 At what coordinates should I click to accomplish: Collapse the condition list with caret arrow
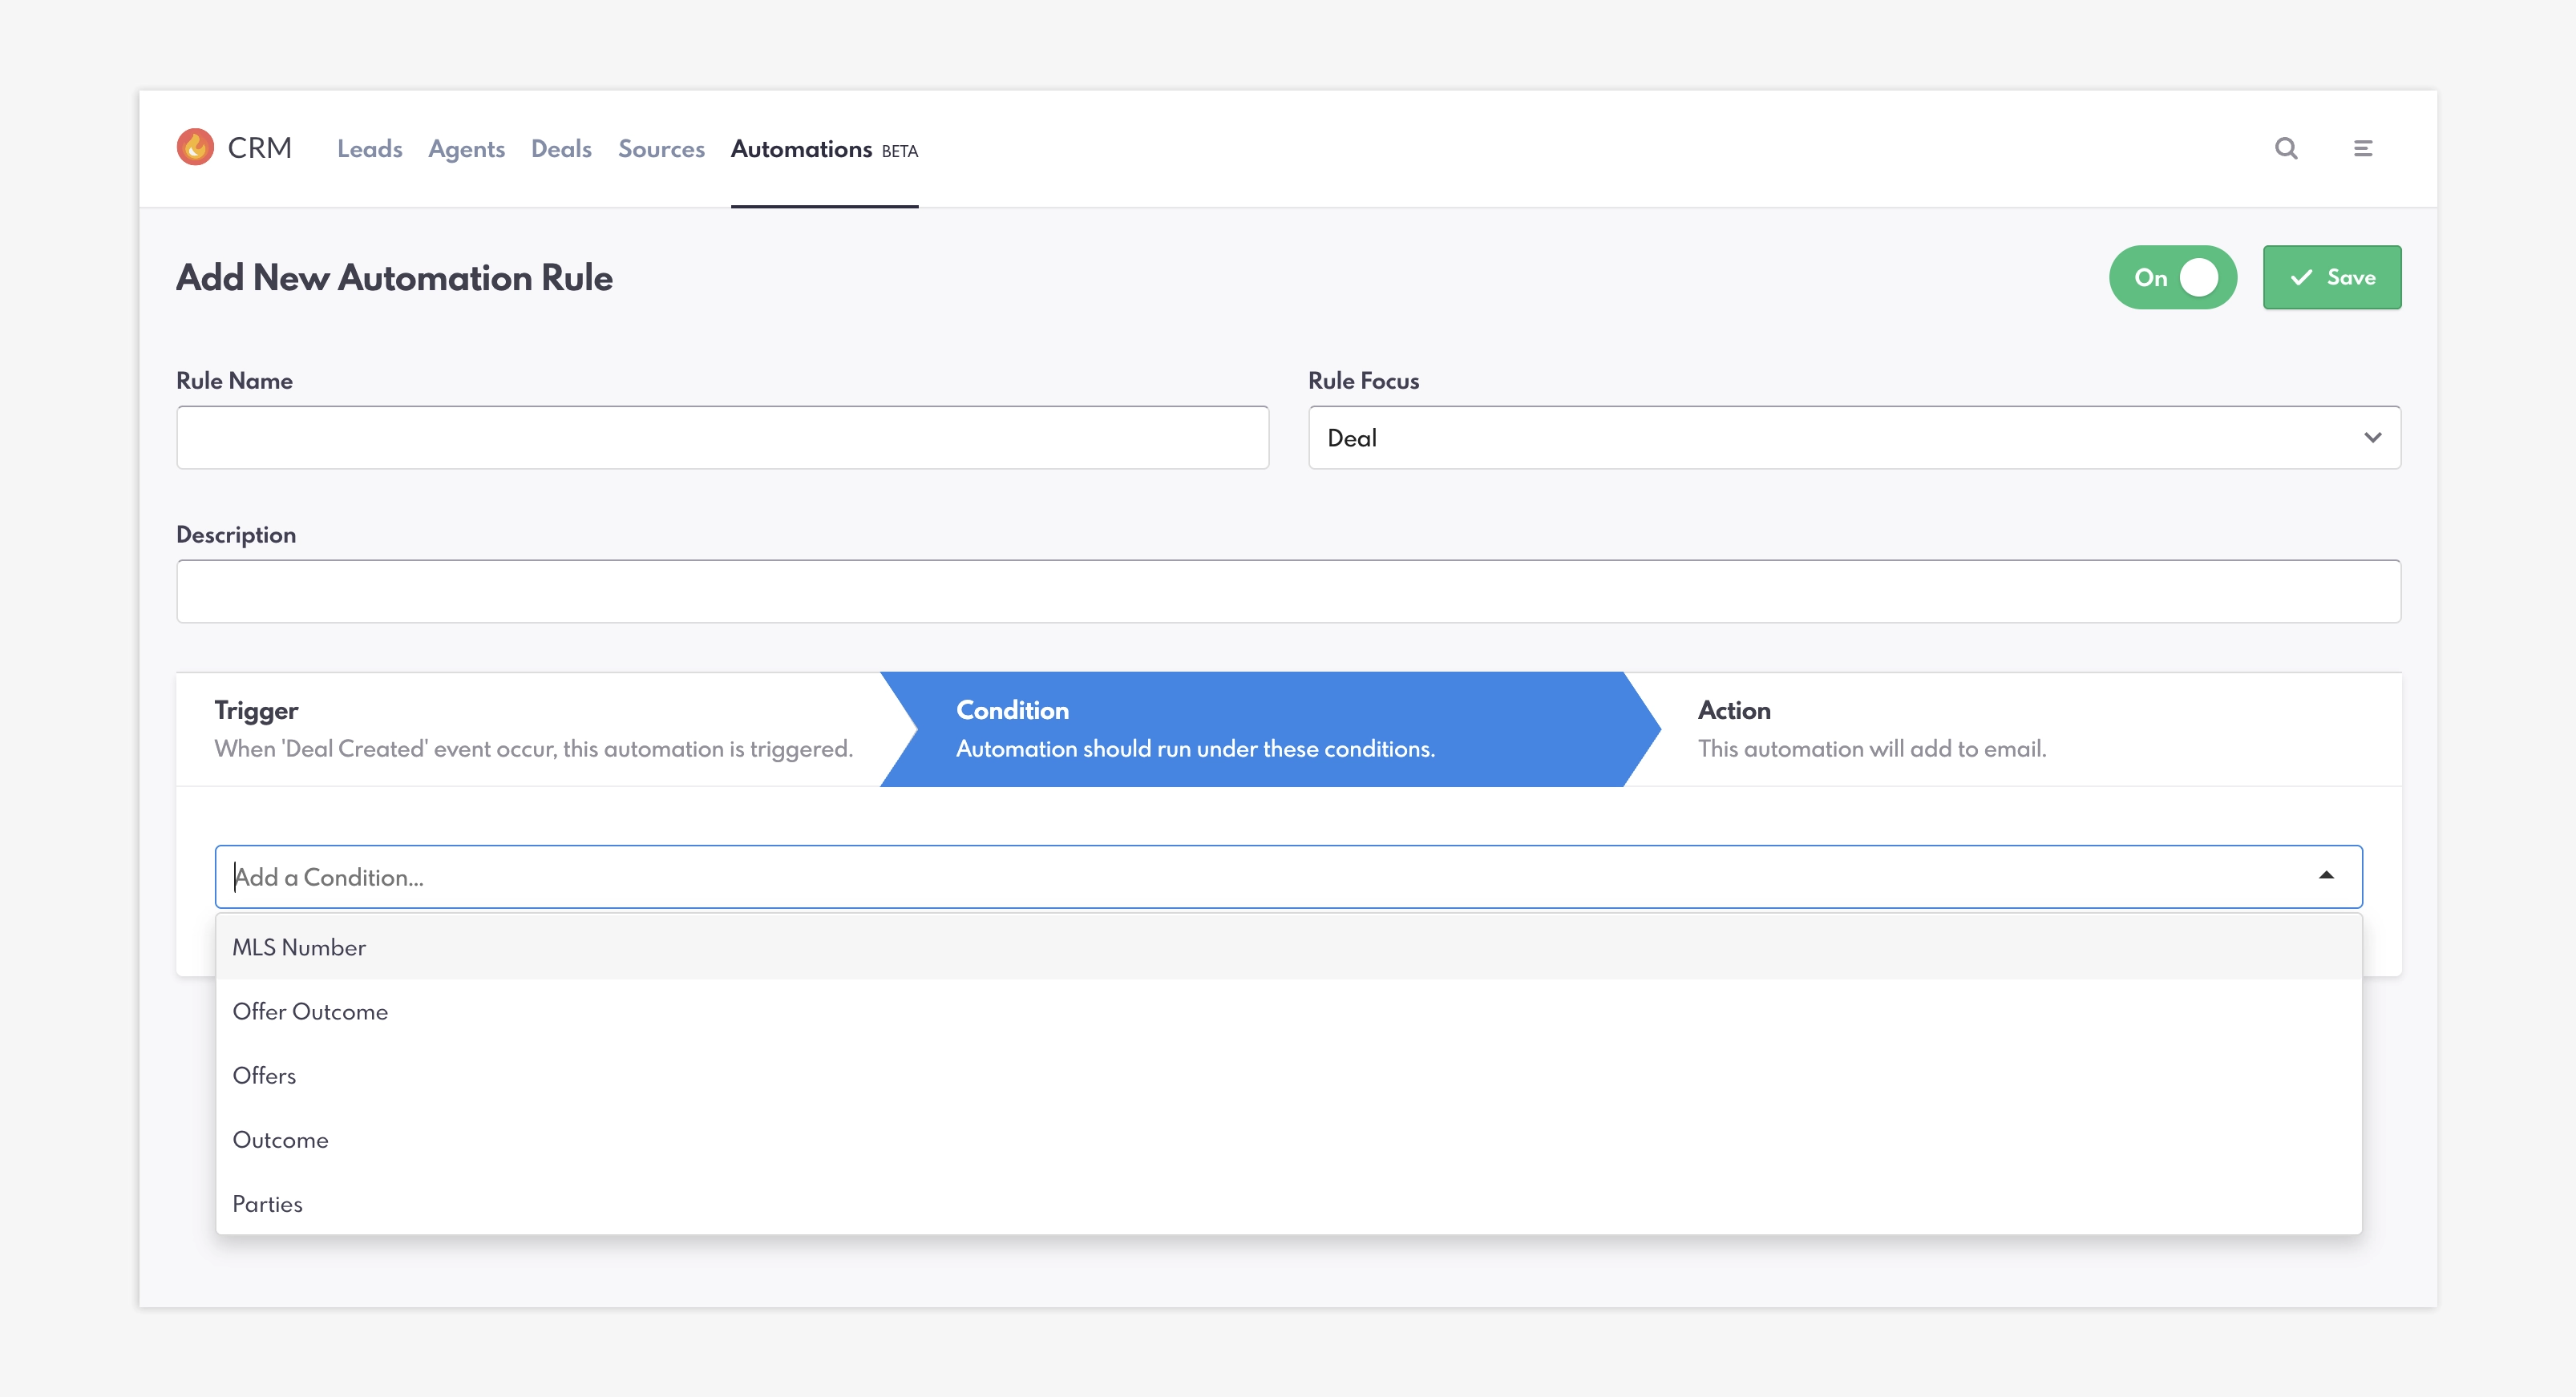pos(2326,875)
